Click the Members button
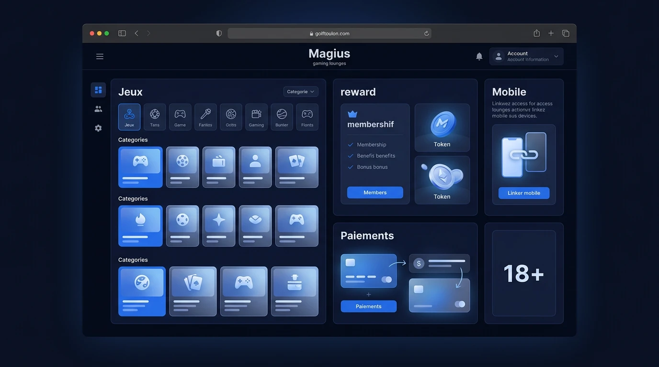Viewport: 659px width, 367px height. [375, 193]
